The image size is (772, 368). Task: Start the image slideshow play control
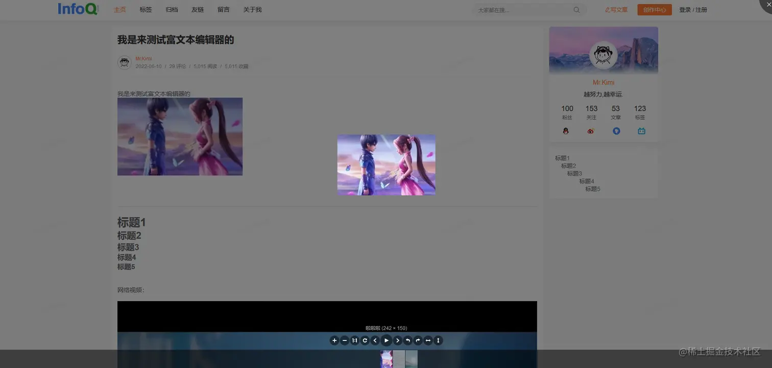click(x=386, y=340)
